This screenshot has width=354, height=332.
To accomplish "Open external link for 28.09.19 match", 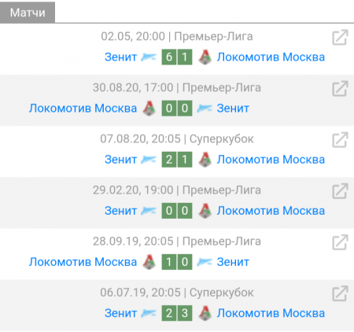I will [340, 242].
